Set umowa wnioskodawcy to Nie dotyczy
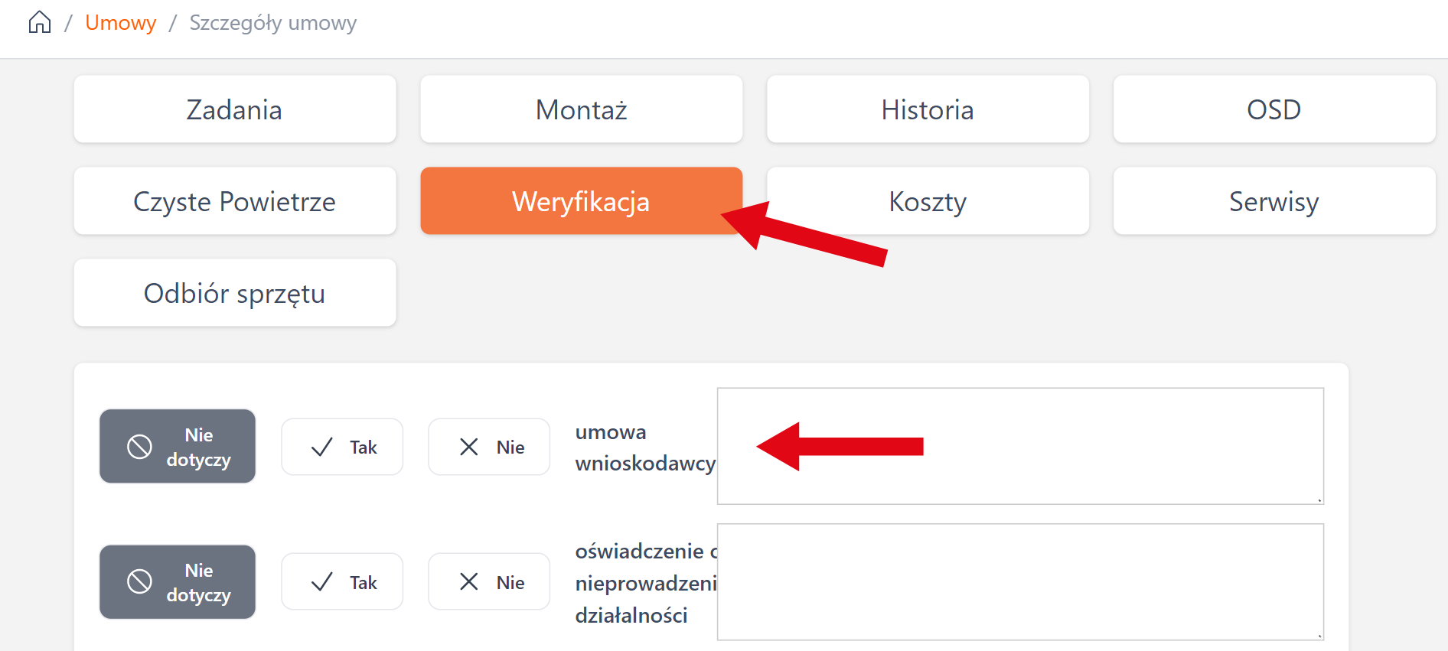 pos(178,447)
